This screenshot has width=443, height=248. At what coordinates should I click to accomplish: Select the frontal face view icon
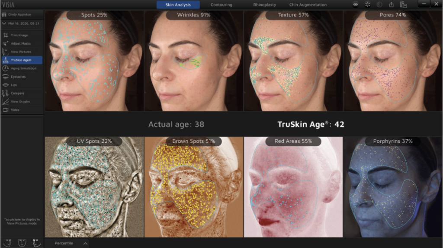[22, 243]
